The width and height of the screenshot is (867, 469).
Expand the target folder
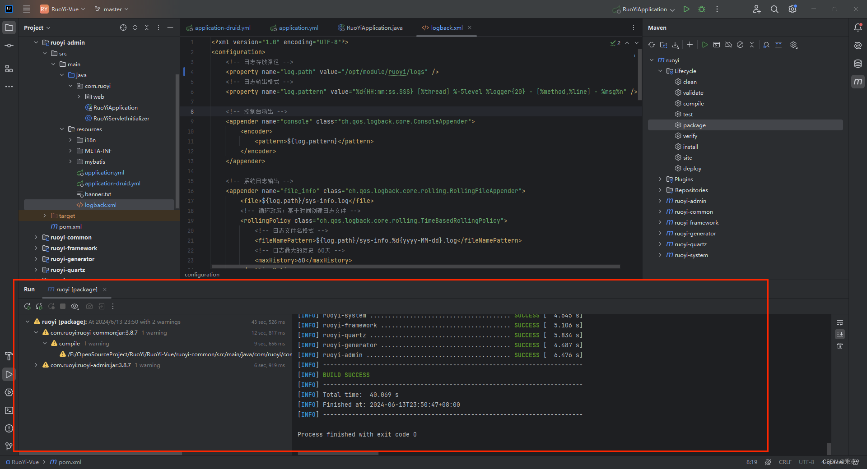click(x=45, y=216)
